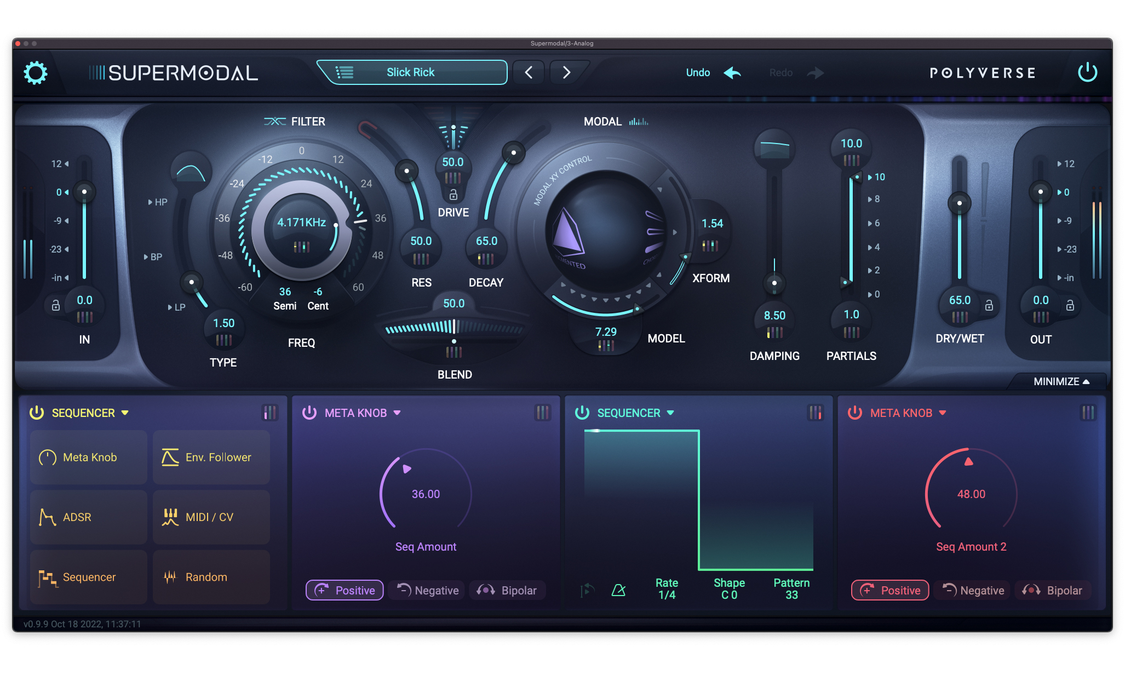Toggle the red META KNOB power button

[855, 413]
